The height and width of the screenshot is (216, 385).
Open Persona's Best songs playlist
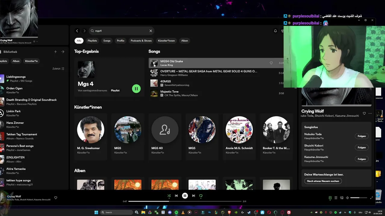pyautogui.click(x=32, y=148)
